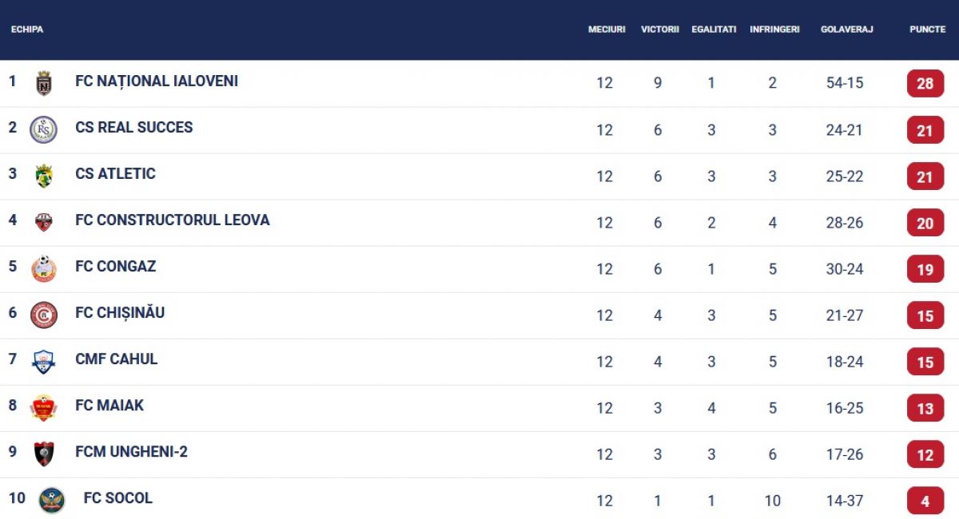Image resolution: width=959 pixels, height=519 pixels.
Task: Select the FC Socol team name
Action: pos(117,498)
